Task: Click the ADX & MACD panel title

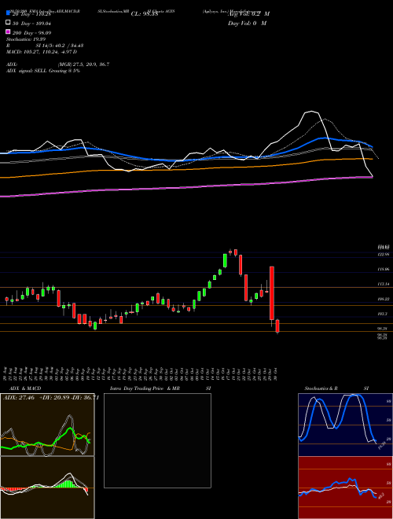Action: pos(25,388)
